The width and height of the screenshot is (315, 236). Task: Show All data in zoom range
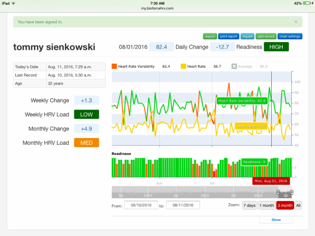tap(298, 205)
